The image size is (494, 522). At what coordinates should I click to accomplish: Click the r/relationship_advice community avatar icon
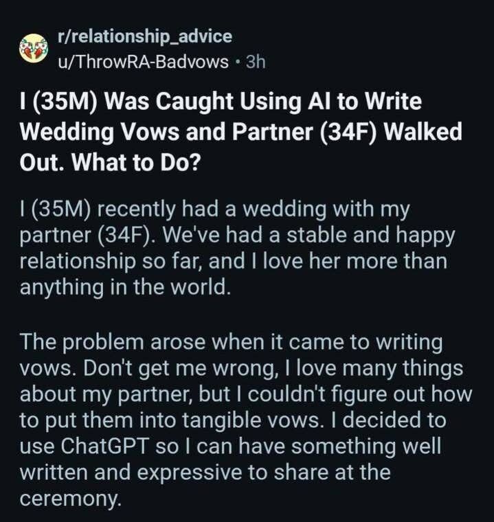(32, 49)
